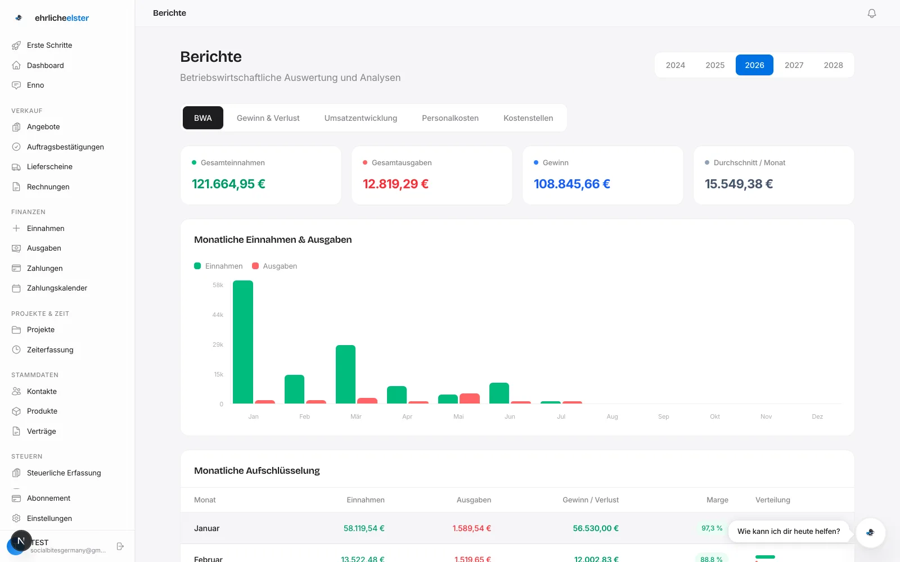The height and width of the screenshot is (562, 900).
Task: Click the Einnahmen plus icon
Action: (16, 228)
